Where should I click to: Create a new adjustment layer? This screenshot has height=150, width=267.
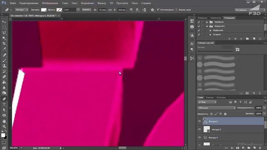pos(243,148)
